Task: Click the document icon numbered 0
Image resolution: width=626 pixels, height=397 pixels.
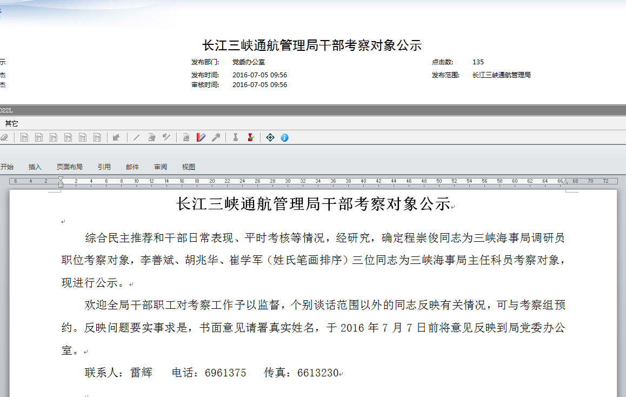Action: [x=24, y=138]
